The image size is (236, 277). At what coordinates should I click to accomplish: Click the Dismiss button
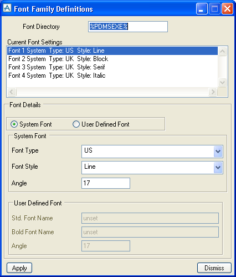point(214,268)
